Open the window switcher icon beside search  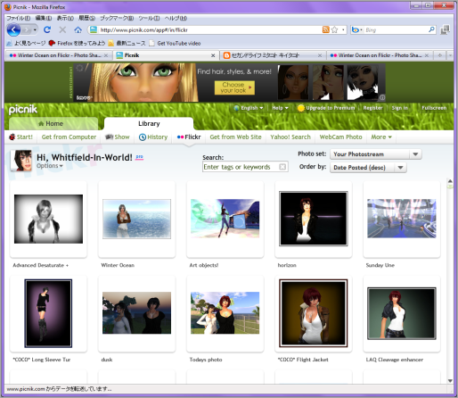point(445,29)
